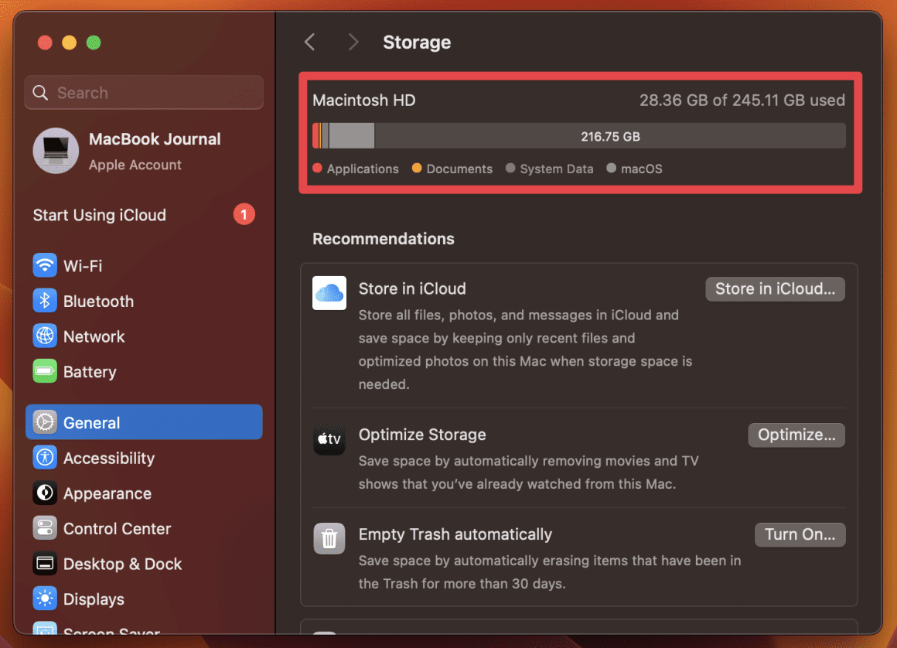Image resolution: width=897 pixels, height=648 pixels.
Task: Click the Store in iCloud button
Action: [x=775, y=288]
